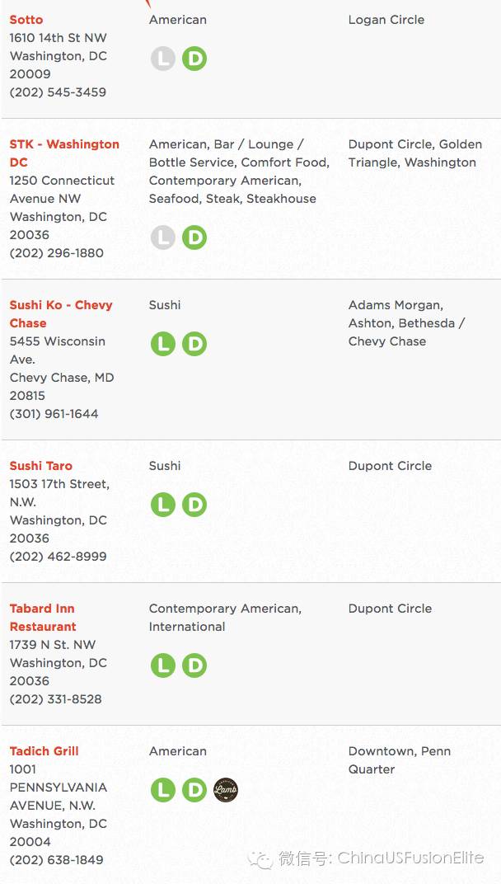Click the Dinner icon for Tabard Inn Restaurant
The image size is (501, 884).
tap(194, 665)
